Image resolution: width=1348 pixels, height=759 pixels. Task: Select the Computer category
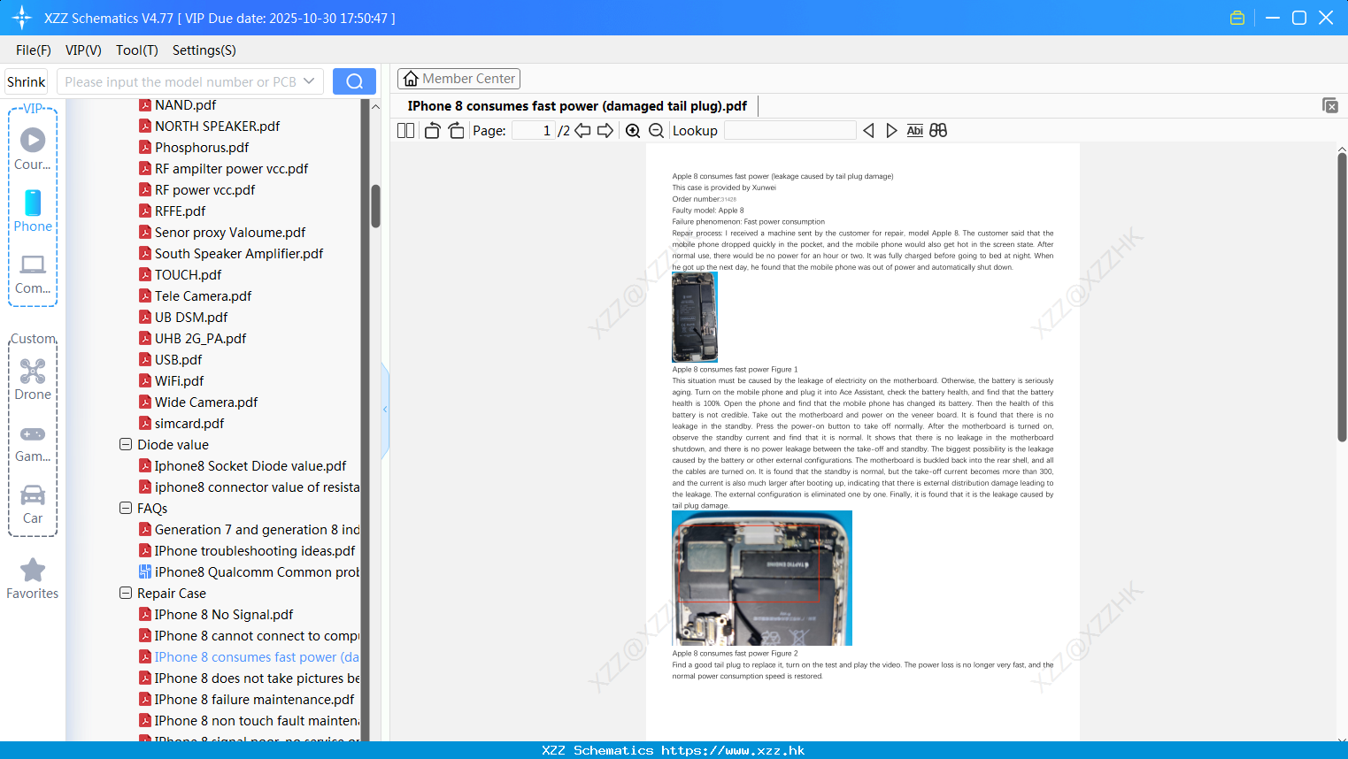(x=33, y=273)
